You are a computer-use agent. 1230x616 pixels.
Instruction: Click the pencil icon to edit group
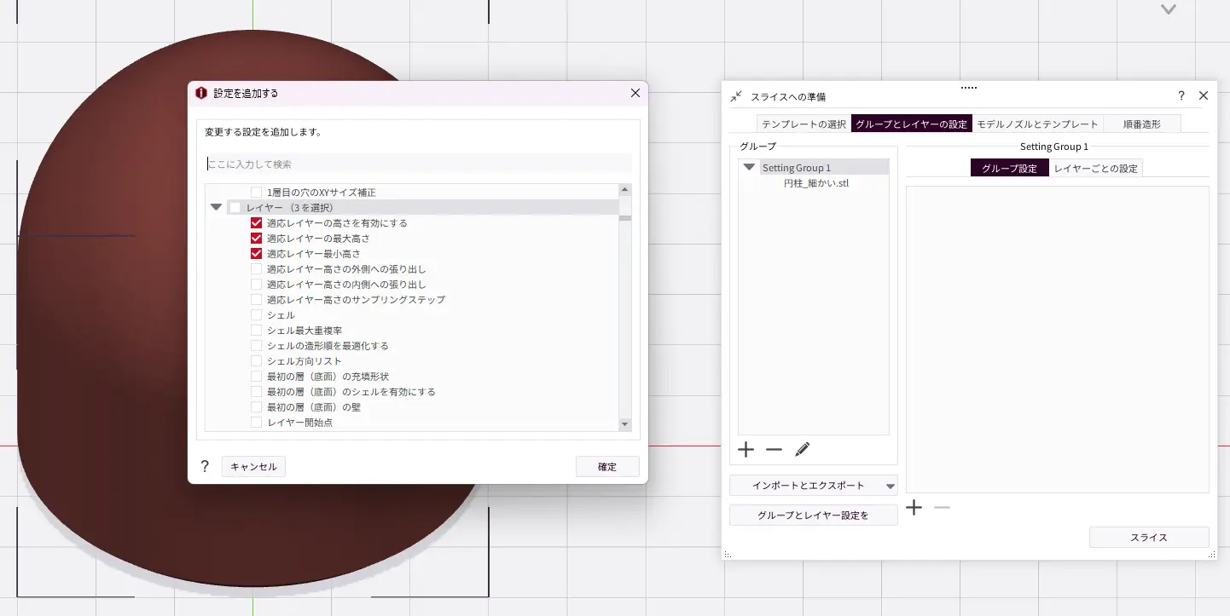(802, 450)
